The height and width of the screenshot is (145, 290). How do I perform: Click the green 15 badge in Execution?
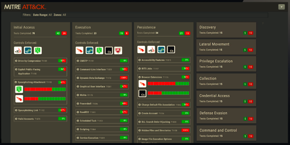point(122,33)
